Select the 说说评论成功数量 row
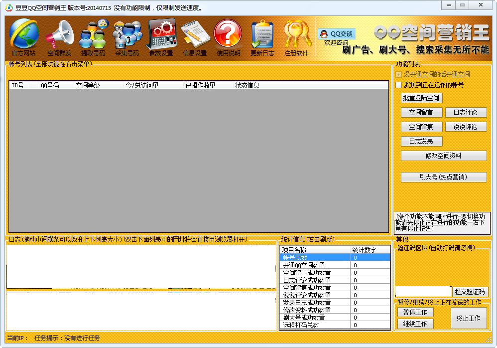The image size is (497, 348). (335, 295)
